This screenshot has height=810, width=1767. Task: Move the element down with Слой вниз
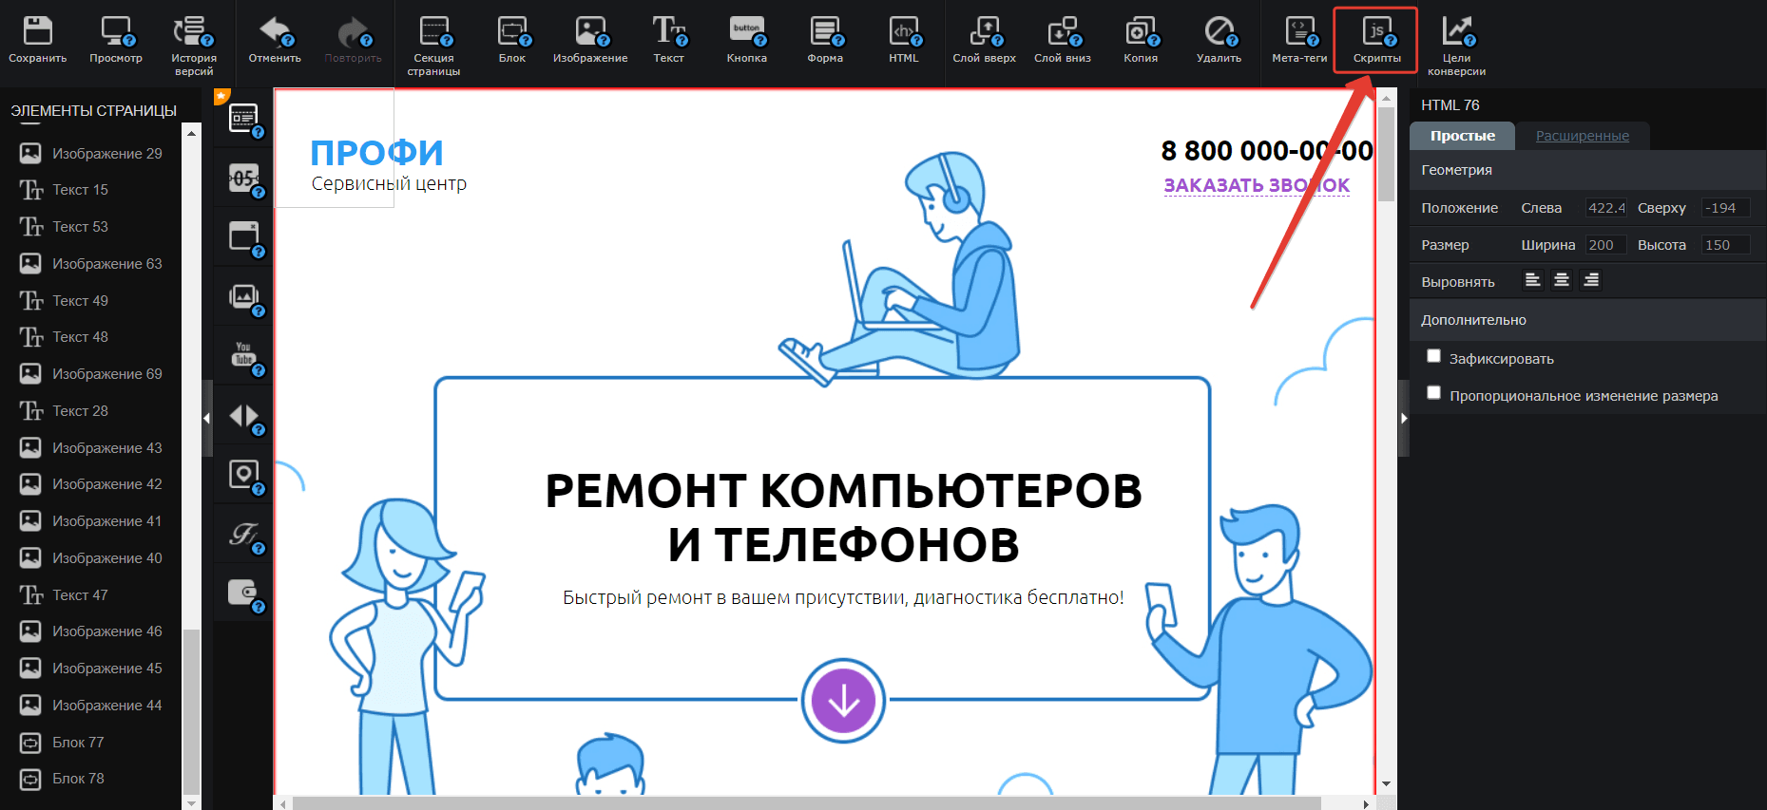[1063, 40]
